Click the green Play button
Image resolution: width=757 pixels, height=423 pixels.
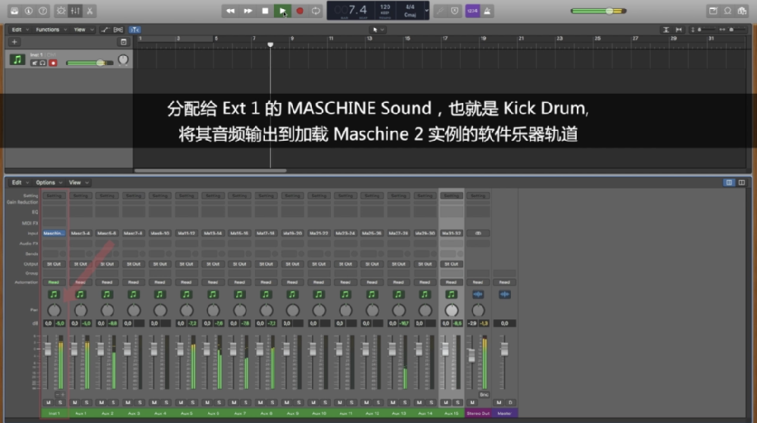[x=282, y=11]
